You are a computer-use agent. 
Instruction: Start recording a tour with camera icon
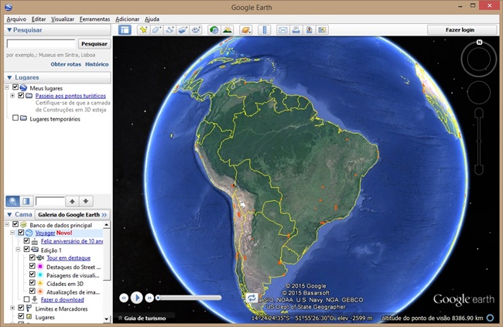pos(196,30)
